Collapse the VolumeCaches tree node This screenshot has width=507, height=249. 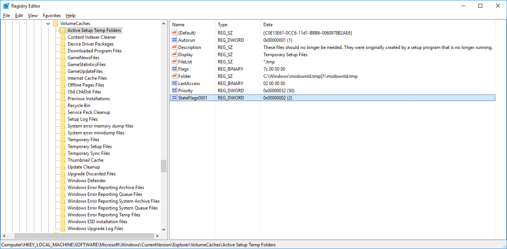[48, 24]
